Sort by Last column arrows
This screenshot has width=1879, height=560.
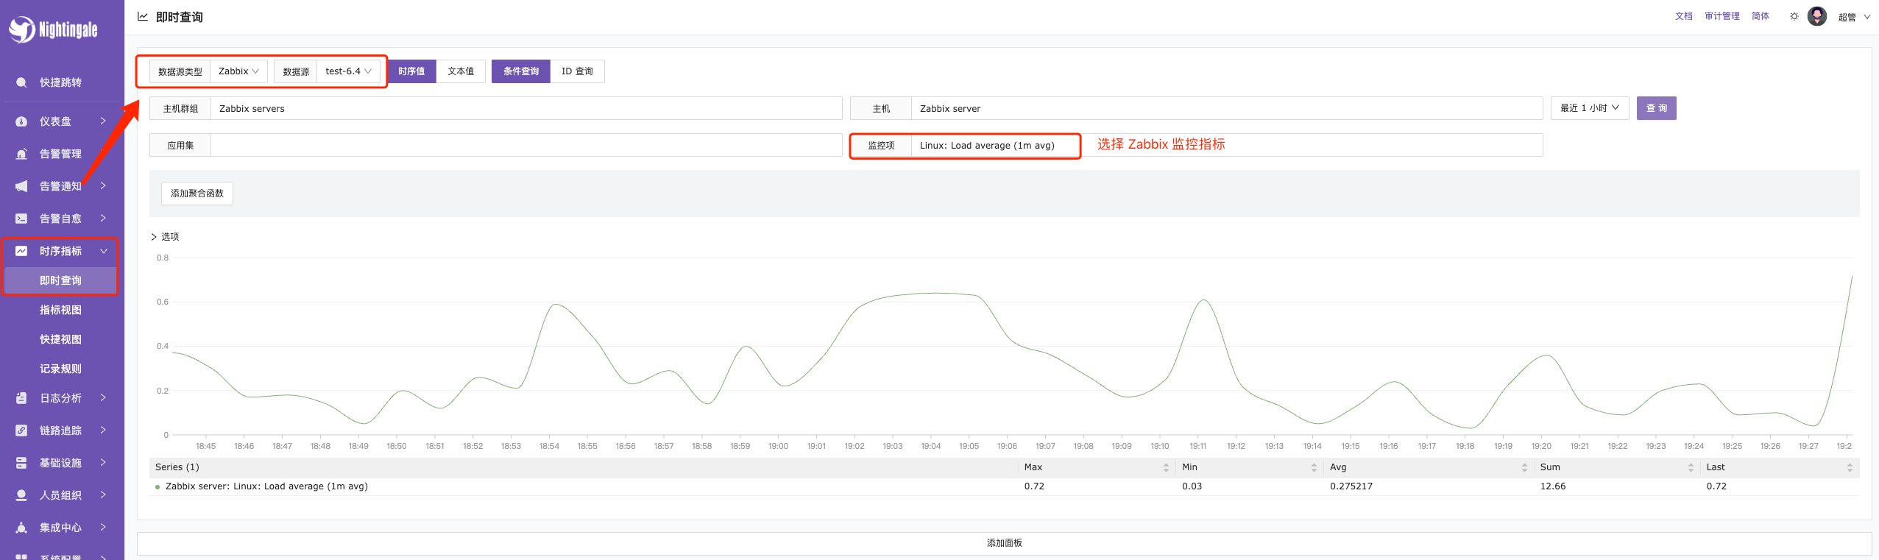tap(1850, 467)
